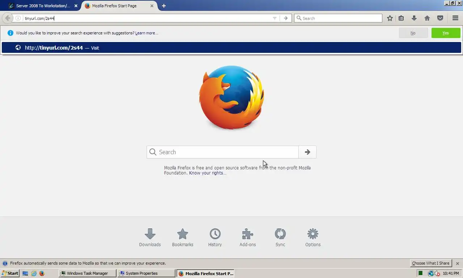Screen dimensions: 463x278
Task: Open Add-ons from start page shortcuts
Action: 248,237
